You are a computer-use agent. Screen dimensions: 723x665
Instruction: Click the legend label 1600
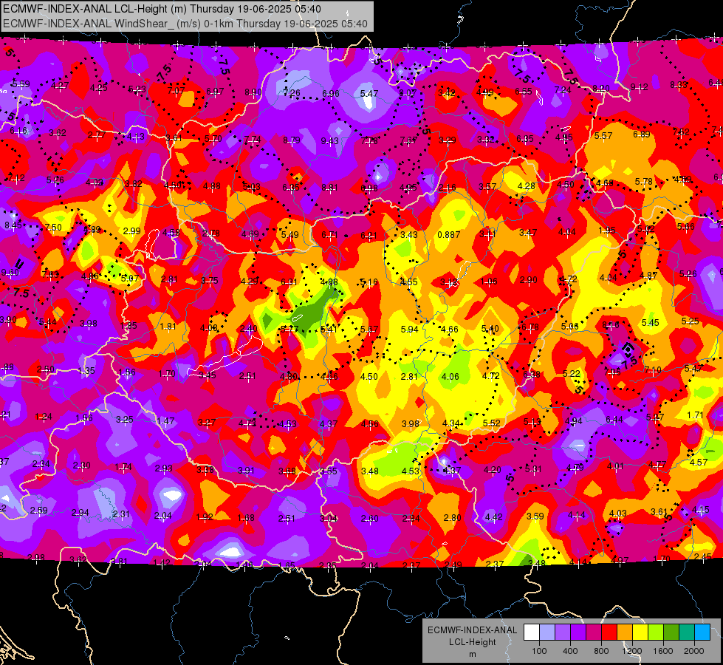coord(663,651)
